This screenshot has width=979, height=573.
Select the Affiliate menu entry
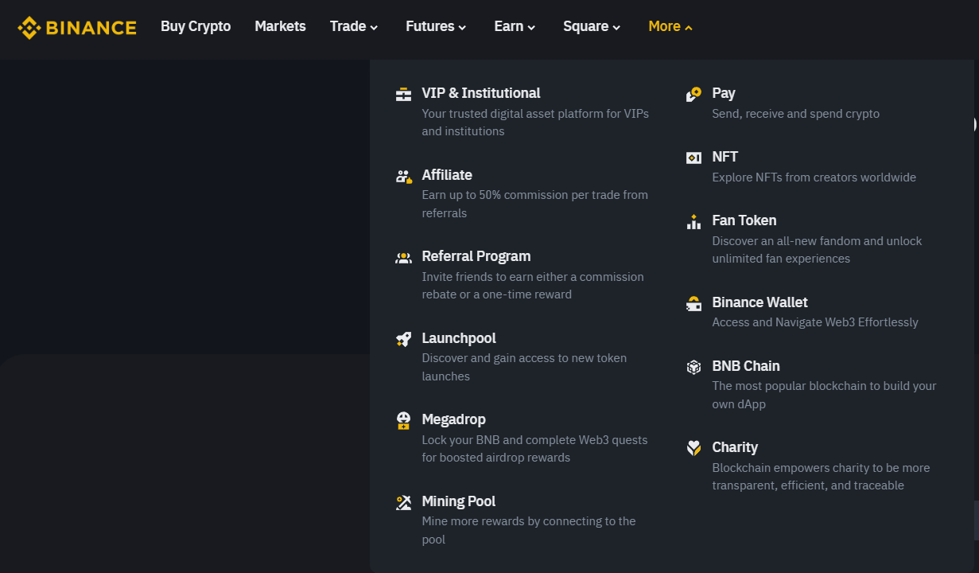pyautogui.click(x=523, y=193)
